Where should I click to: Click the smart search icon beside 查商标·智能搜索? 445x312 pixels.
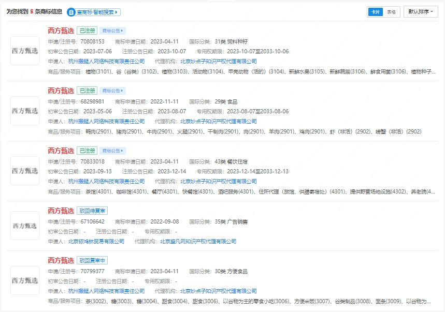click(x=72, y=12)
